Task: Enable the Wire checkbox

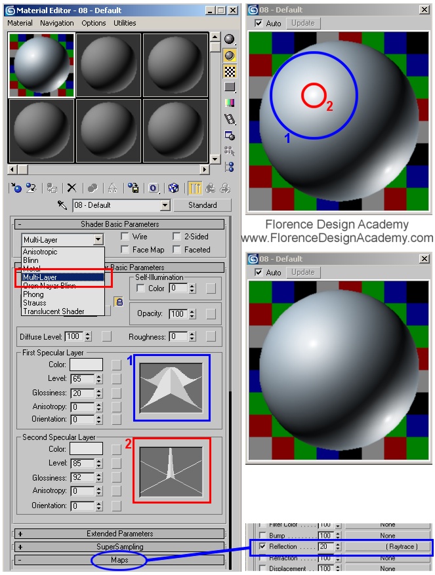Action: point(126,237)
